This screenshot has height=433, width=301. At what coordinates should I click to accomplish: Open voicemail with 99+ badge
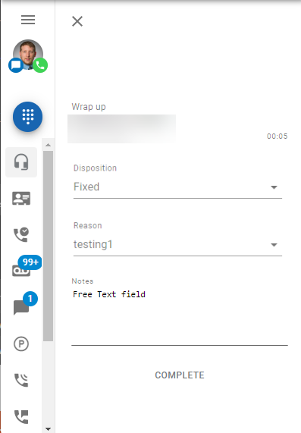tap(21, 271)
